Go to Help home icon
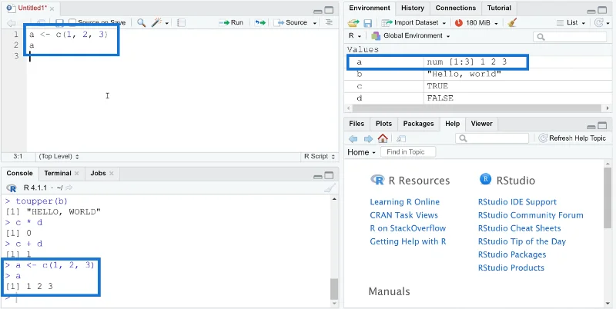Image resolution: width=616 pixels, height=309 pixels. [x=383, y=138]
